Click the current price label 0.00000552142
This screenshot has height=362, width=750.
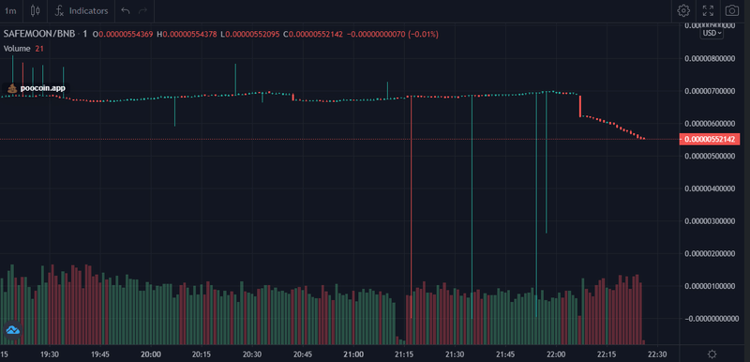pyautogui.click(x=710, y=139)
